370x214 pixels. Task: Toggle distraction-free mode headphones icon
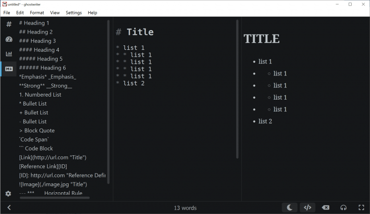pyautogui.click(x=343, y=208)
